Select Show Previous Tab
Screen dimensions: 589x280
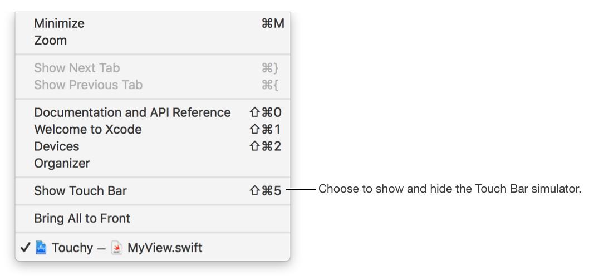coord(88,85)
